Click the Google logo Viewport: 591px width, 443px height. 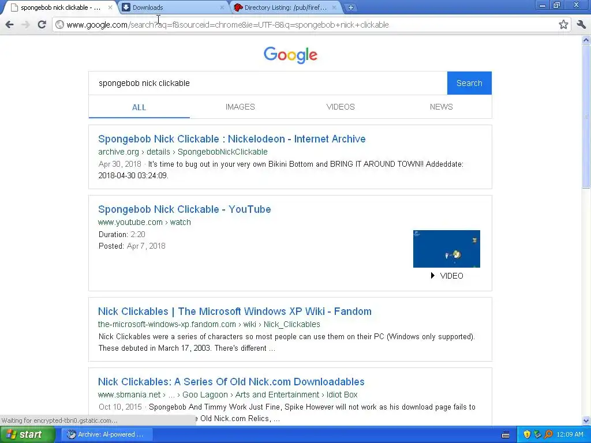point(291,55)
